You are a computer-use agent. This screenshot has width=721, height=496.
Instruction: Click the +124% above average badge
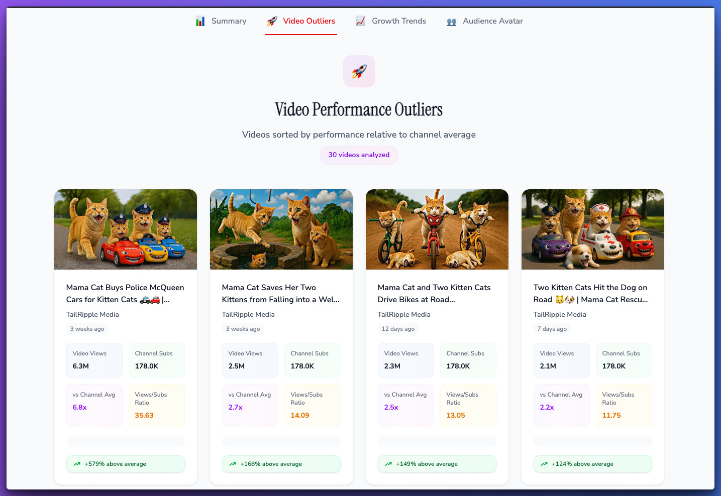coord(593,464)
